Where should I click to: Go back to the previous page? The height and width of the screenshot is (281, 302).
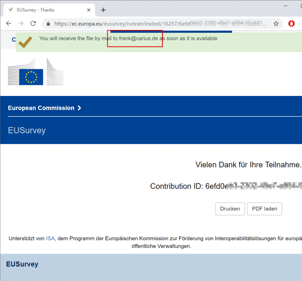coord(9,23)
